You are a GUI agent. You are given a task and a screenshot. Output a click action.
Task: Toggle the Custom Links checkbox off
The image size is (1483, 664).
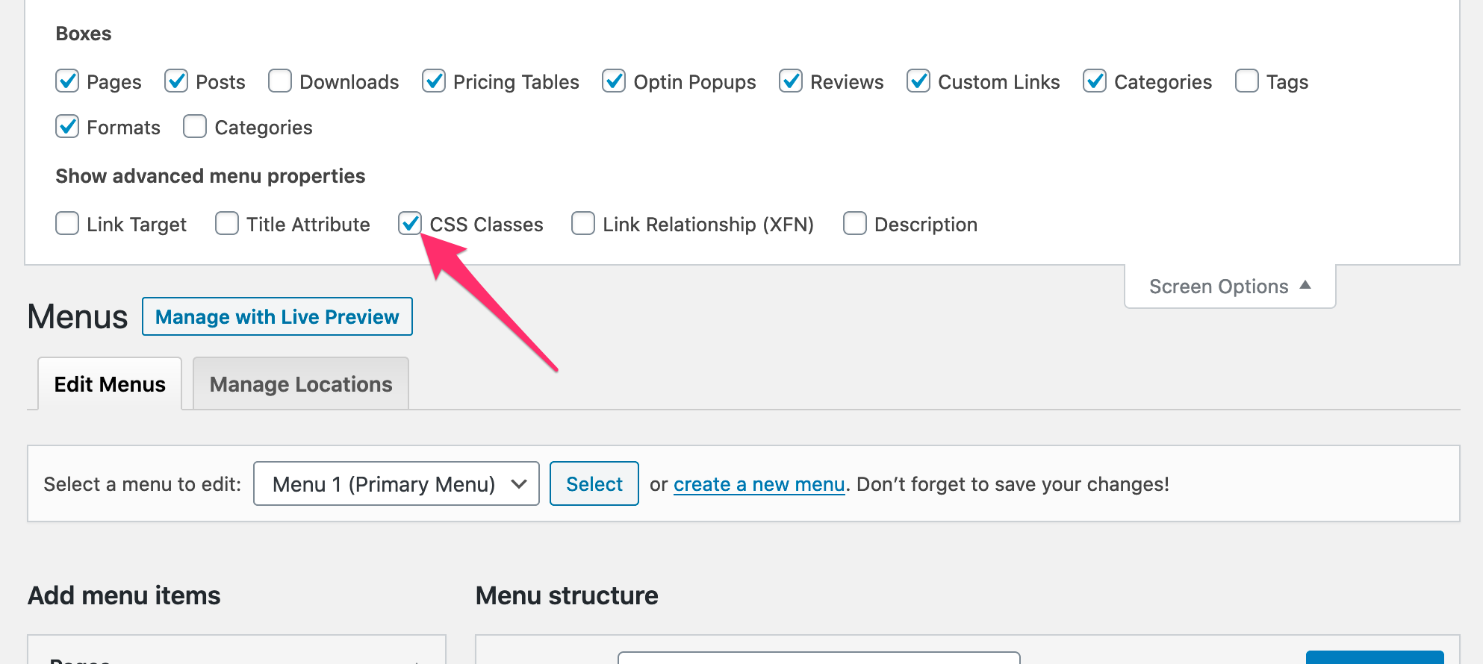[918, 81]
